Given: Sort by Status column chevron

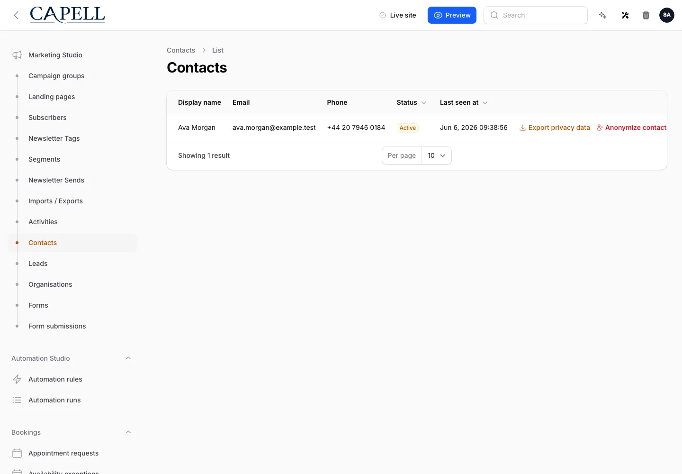Looking at the screenshot, I should tap(424, 103).
